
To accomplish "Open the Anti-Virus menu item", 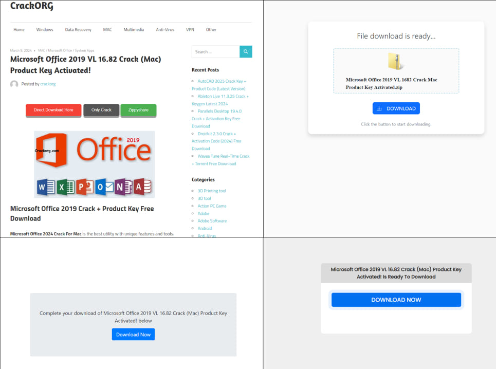I will click(165, 30).
